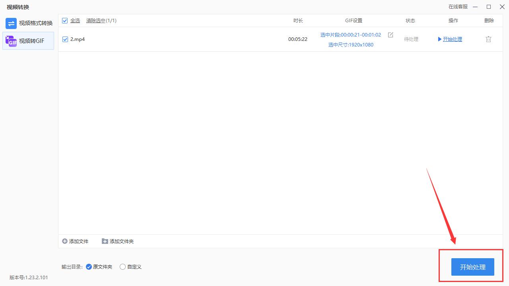Viewport: 509px width, 286px height.
Task: Click the 时长 column header
Action: 298,20
